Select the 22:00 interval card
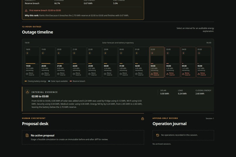 pyautogui.click(x=95, y=62)
